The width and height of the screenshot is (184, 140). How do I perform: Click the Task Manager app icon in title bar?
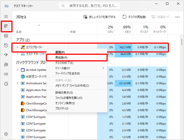pos(7,6)
